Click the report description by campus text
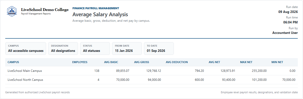Viewport: 303px width, 99px height. [111, 21]
